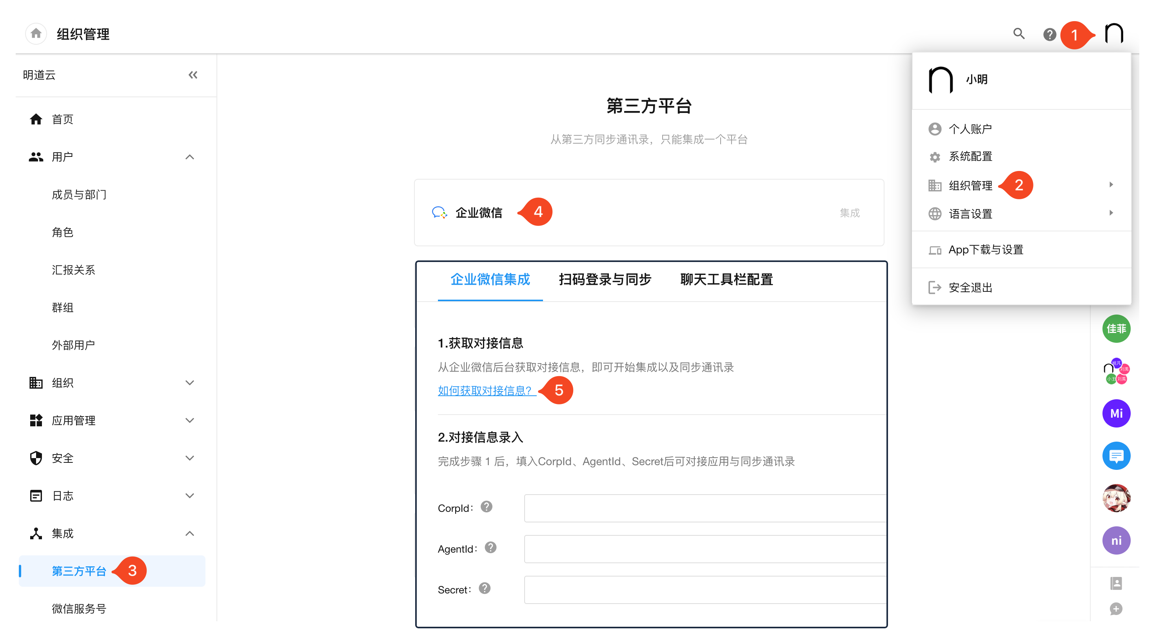Viewport: 1155px width, 644px height.
Task: Click help icon next to AgentId
Action: click(490, 548)
